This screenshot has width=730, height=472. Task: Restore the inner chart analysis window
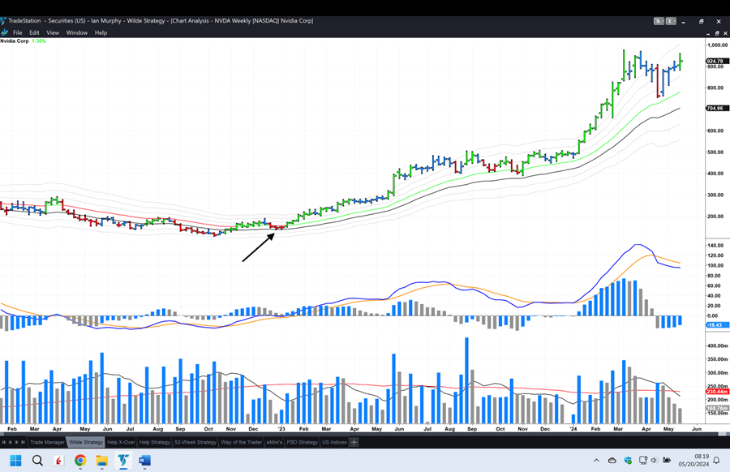click(717, 33)
